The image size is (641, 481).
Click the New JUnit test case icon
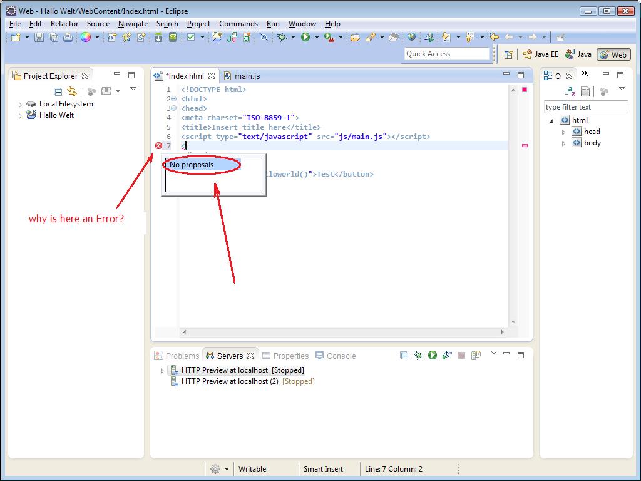[x=232, y=37]
